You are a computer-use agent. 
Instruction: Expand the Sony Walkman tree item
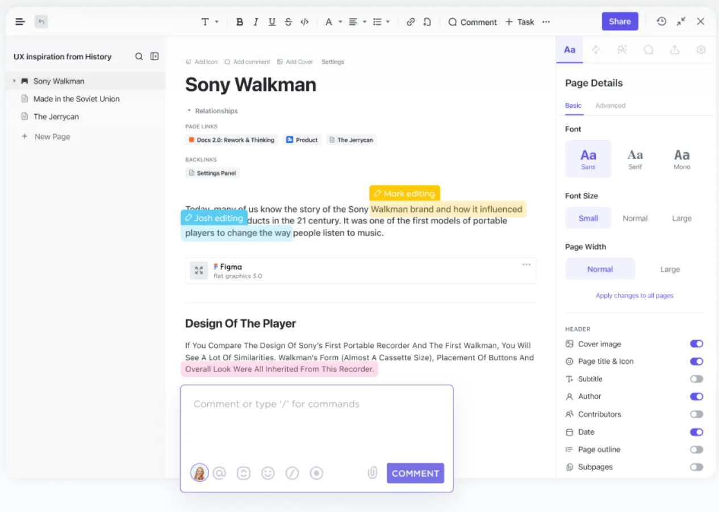point(14,81)
